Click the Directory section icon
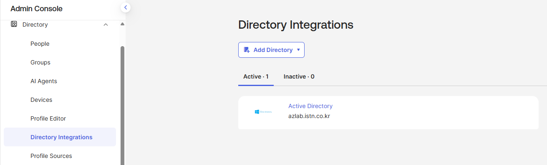 [x=14, y=24]
